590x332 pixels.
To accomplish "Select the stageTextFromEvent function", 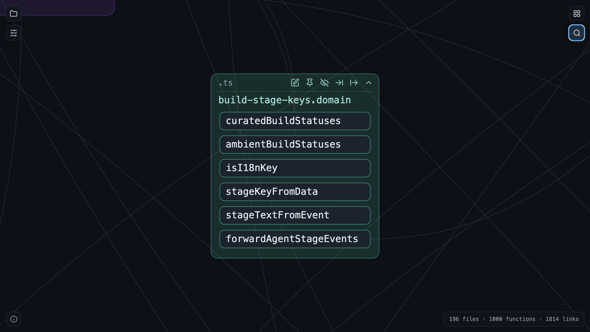I will click(295, 215).
